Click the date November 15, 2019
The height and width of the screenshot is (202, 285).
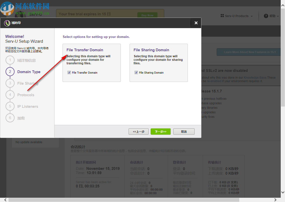tap(103, 169)
